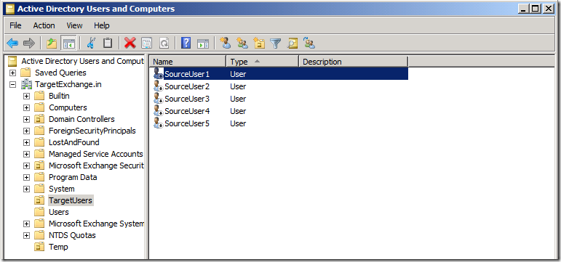The width and height of the screenshot is (561, 262).
Task: Expand the Domain Controllers OU
Action: 26,119
